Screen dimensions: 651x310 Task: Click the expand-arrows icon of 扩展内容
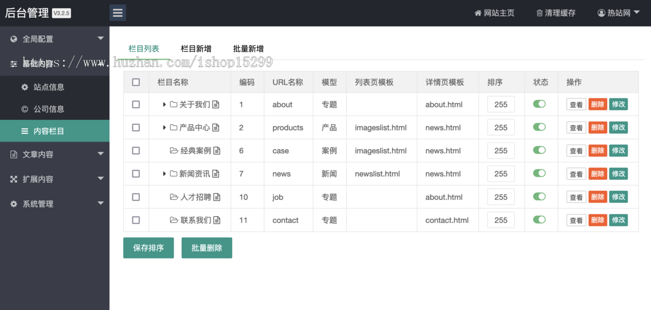14,179
